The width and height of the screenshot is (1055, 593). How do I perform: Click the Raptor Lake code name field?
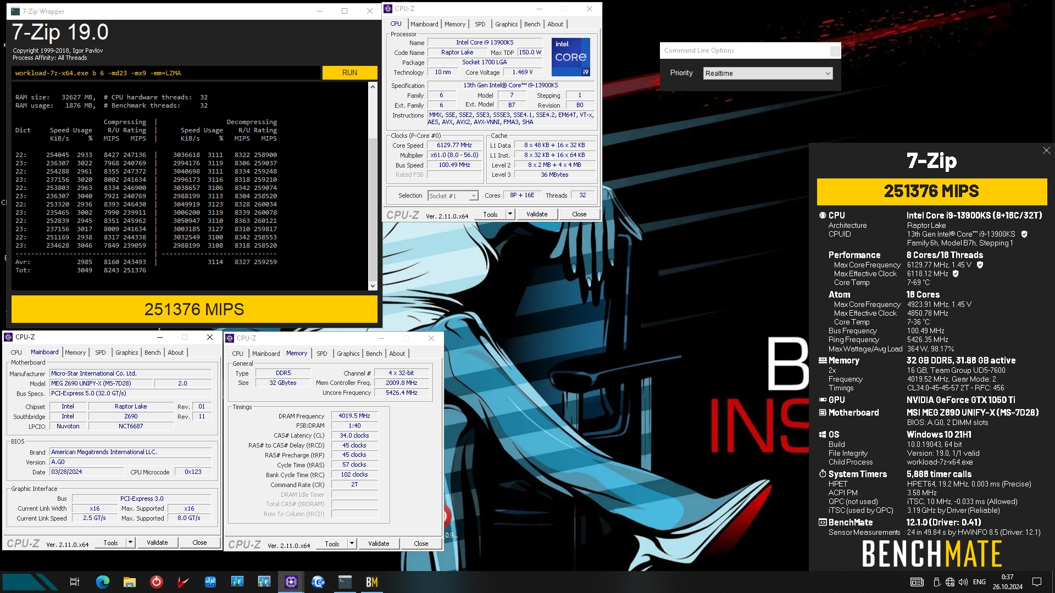[457, 52]
